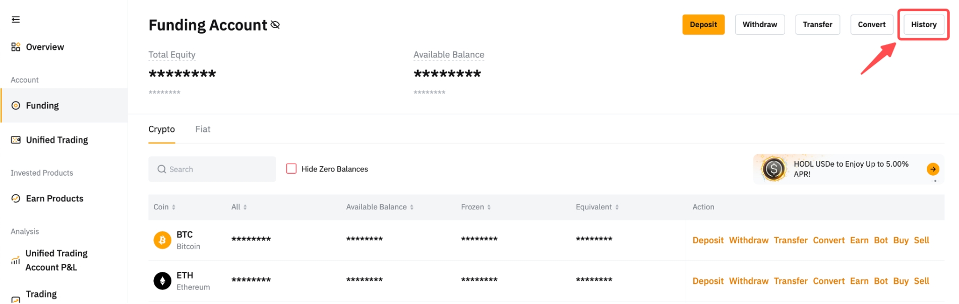
Task: Click the Ethereum coin icon
Action: tap(162, 281)
